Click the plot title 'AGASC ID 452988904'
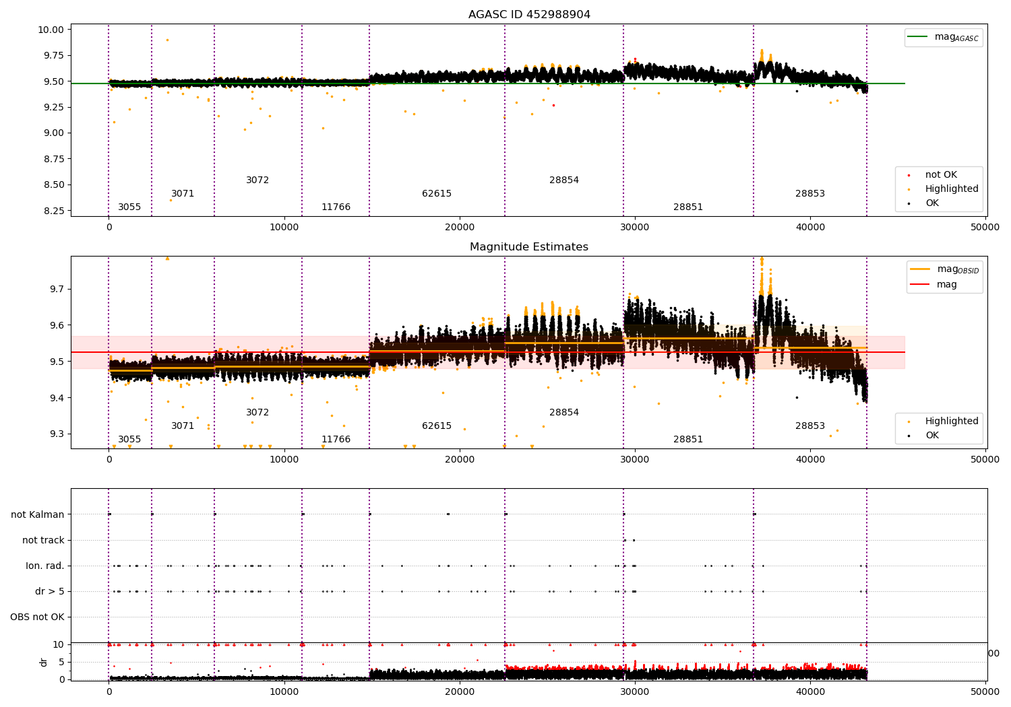This screenshot has width=1011, height=707. pos(529,15)
